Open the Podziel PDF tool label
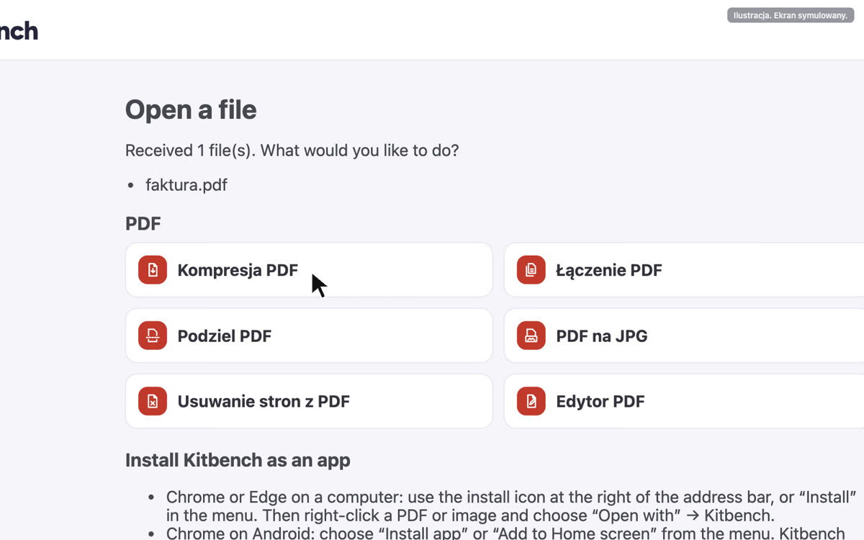 coord(225,336)
